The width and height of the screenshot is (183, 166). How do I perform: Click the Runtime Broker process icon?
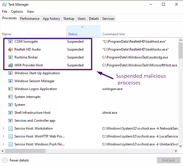(10, 57)
